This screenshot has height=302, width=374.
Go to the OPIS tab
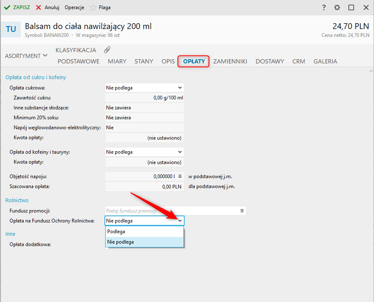[x=168, y=61]
